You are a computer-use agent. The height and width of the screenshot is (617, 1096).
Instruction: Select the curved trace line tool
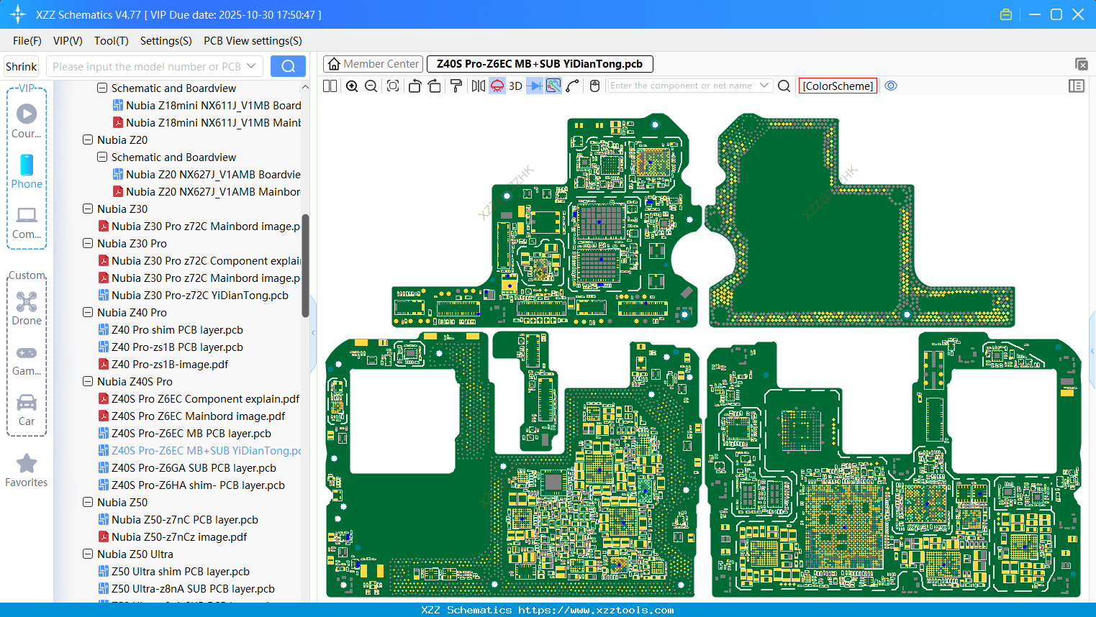573,86
